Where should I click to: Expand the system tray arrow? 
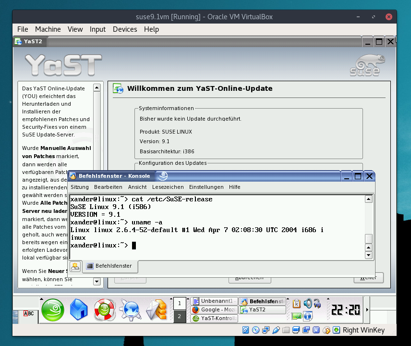(x=288, y=299)
